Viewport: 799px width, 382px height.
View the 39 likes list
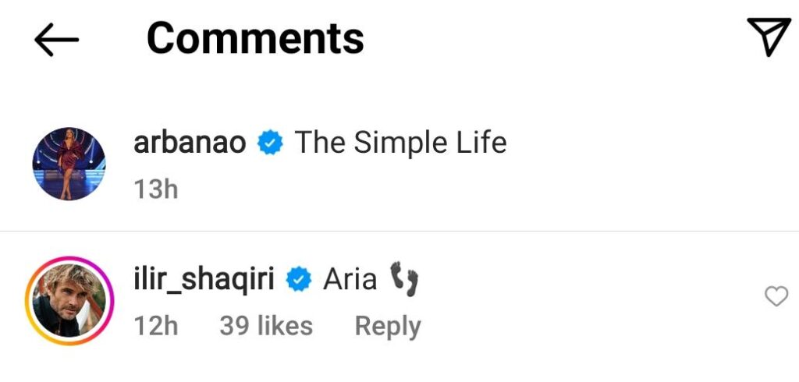(265, 326)
